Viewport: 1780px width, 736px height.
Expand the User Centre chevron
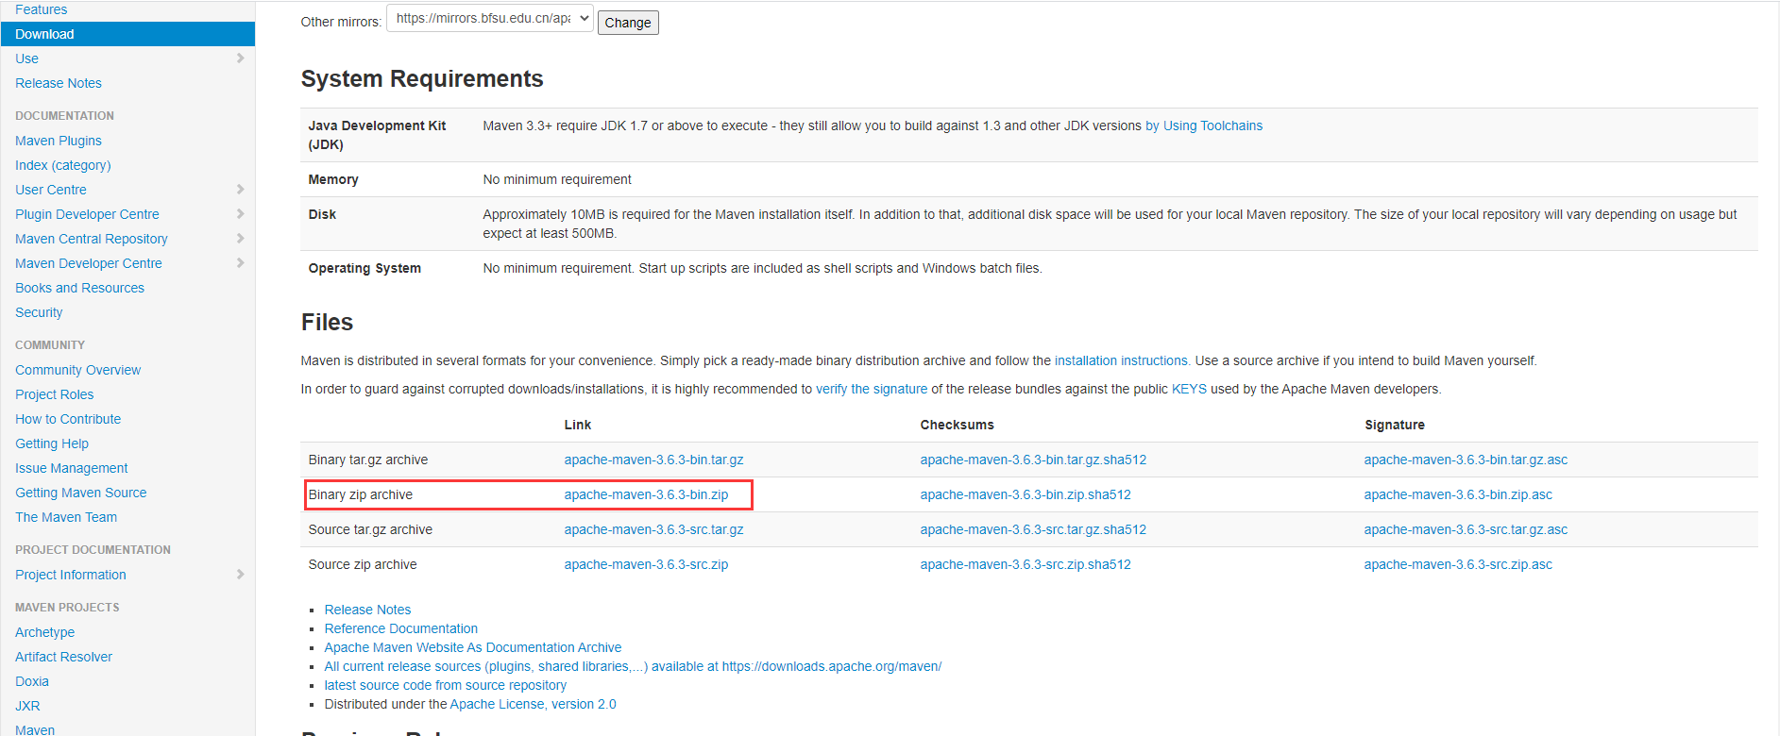(240, 190)
